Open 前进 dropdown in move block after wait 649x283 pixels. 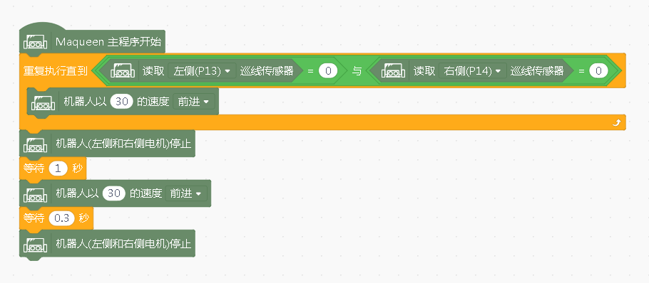(186, 193)
